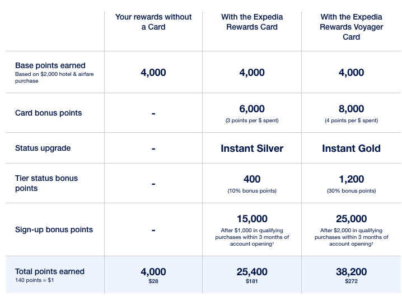Select the 6,000 card bonus points value
The height and width of the screenshot is (297, 402).
click(x=252, y=109)
